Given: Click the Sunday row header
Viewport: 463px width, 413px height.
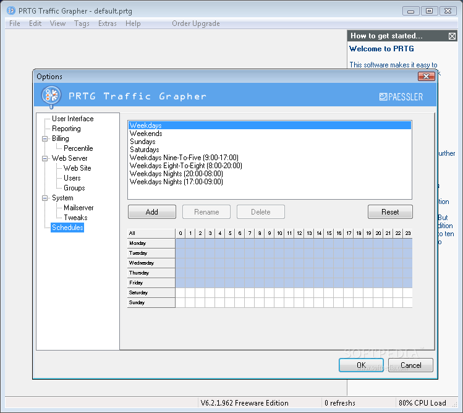Looking at the screenshot, I should [151, 303].
